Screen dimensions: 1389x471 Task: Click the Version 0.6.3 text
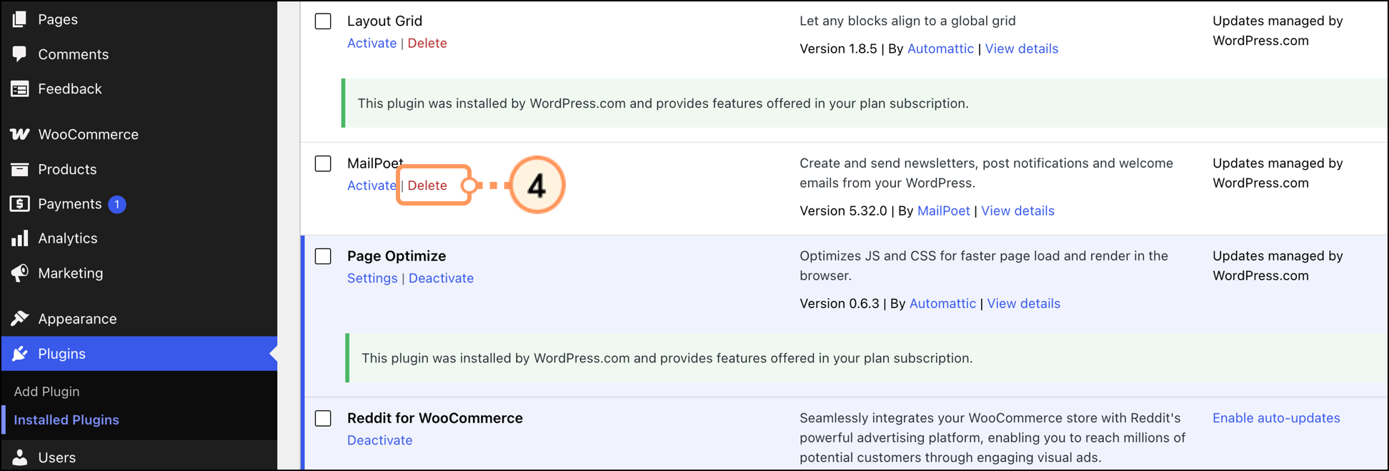point(840,304)
